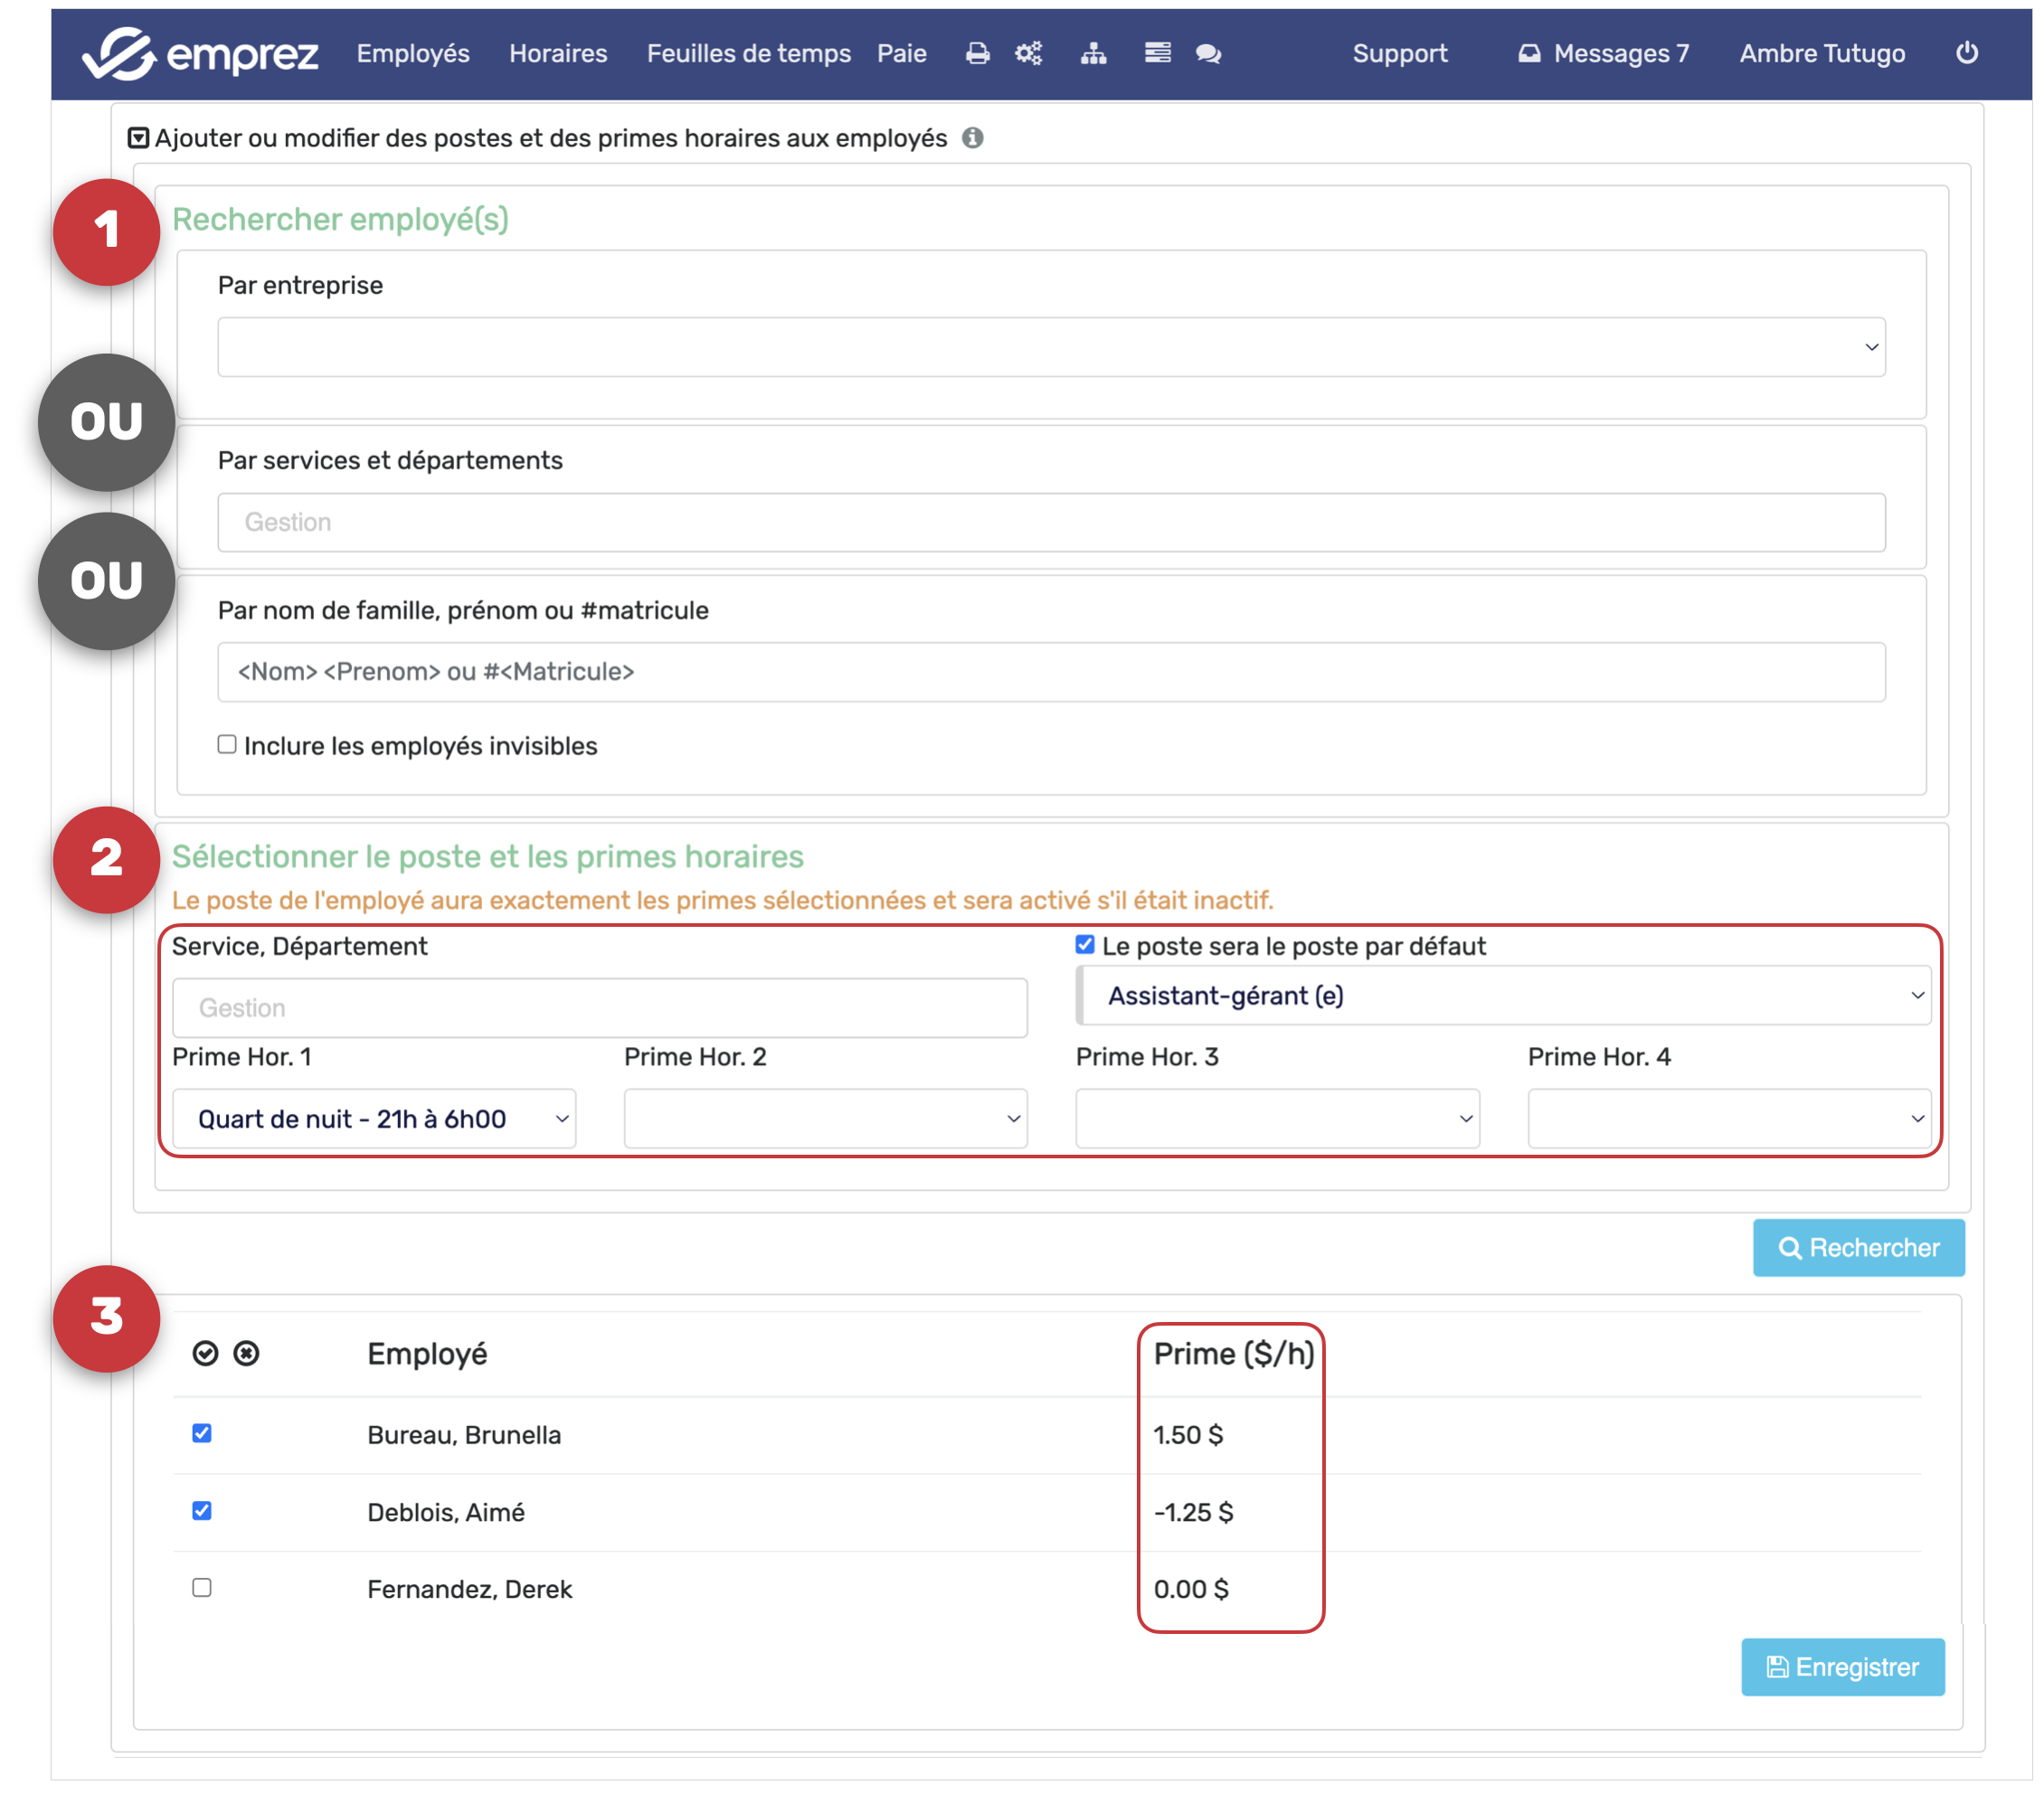
Task: Expand the Prime Hor. 1 Quart de nuit dropdown
Action: coord(374,1118)
